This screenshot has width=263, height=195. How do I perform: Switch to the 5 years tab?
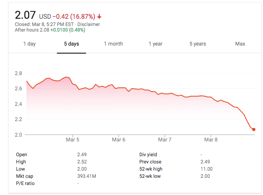click(x=197, y=44)
